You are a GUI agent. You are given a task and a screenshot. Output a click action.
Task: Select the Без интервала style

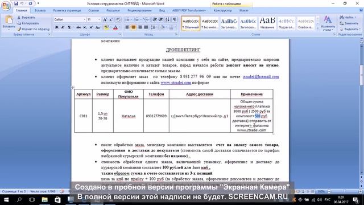(x=210, y=23)
